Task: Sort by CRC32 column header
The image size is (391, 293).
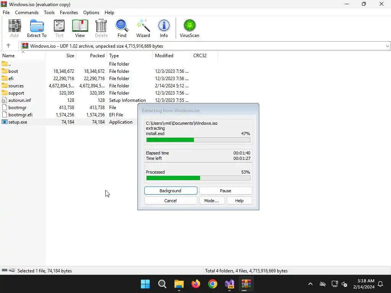Action: point(204,56)
